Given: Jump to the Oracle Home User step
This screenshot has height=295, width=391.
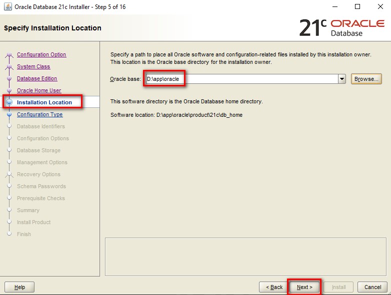Looking at the screenshot, I should pyautogui.click(x=39, y=90).
